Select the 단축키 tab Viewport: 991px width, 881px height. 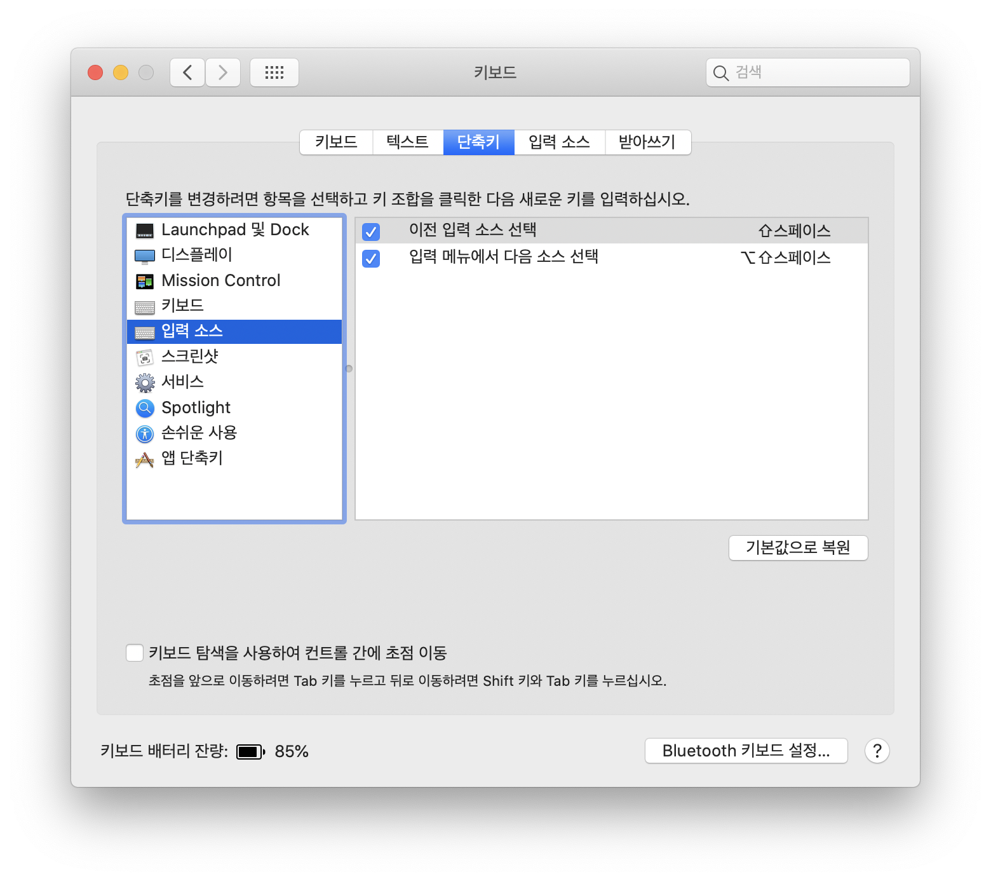479,142
